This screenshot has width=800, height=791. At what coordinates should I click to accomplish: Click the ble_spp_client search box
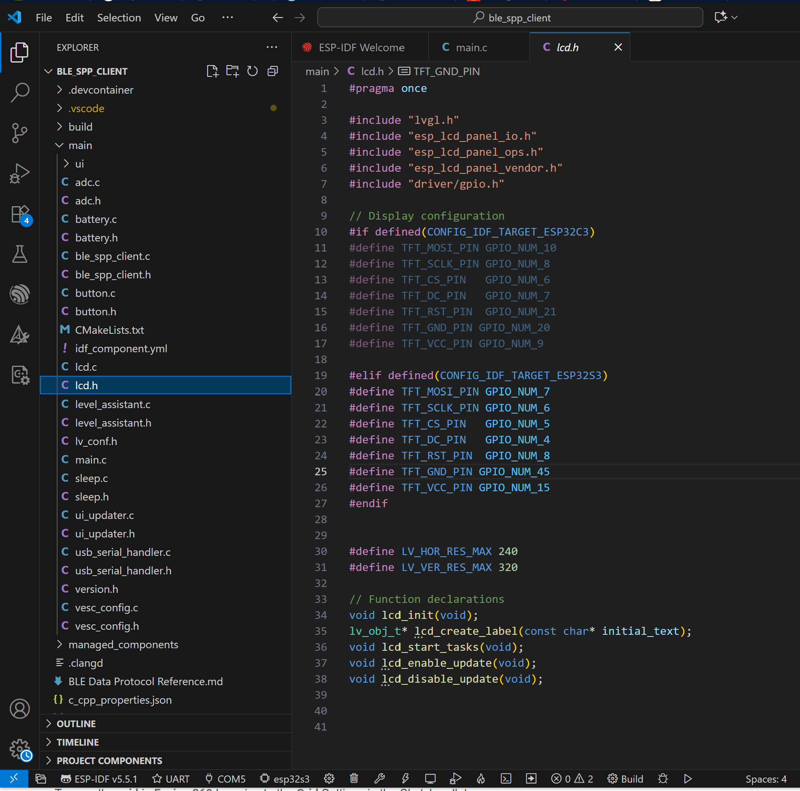click(510, 18)
